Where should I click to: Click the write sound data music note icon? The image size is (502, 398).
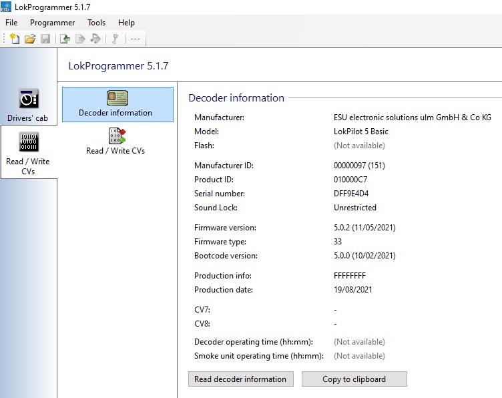(x=95, y=39)
